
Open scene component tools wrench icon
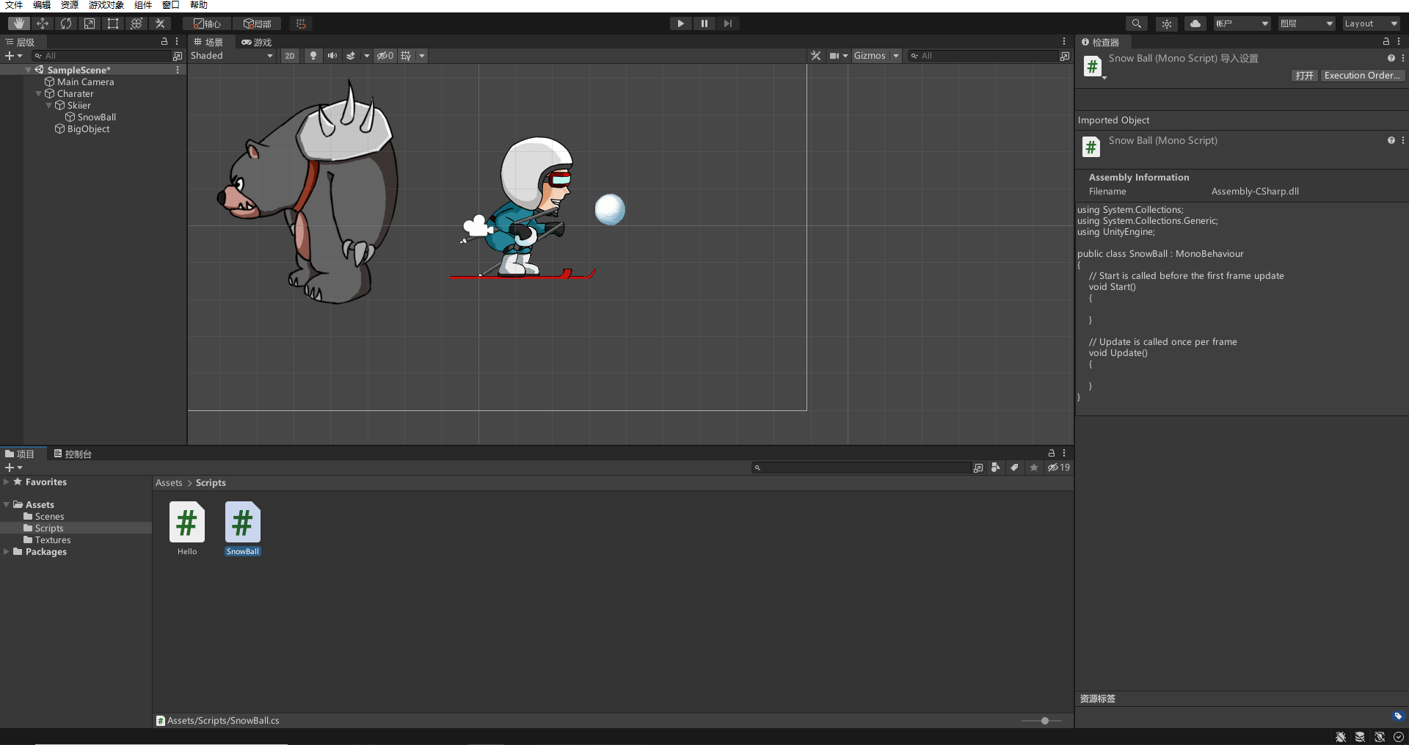coord(815,56)
